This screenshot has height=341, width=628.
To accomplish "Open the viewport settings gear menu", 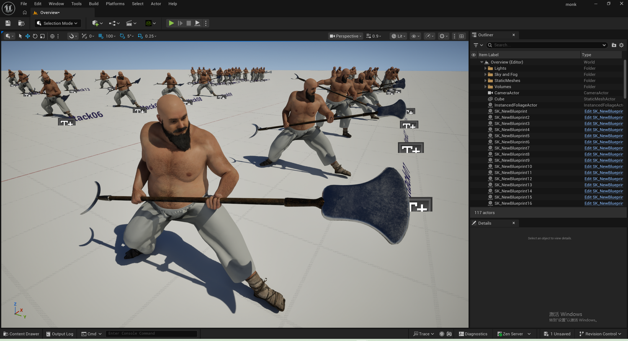I will 443,36.
